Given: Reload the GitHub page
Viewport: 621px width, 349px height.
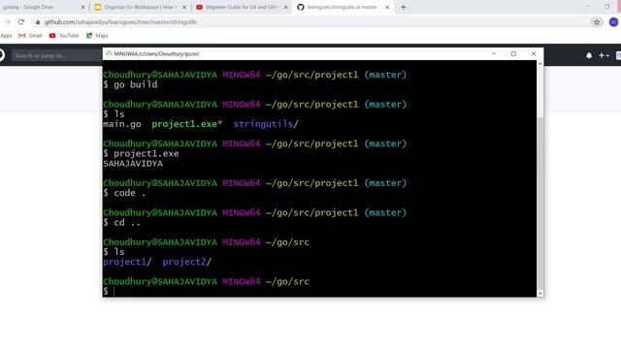Looking at the screenshot, I should [21, 22].
